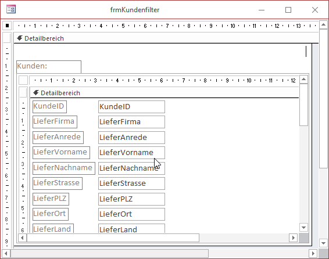
Task: Select the 'Kunden:' label
Action: click(49, 67)
